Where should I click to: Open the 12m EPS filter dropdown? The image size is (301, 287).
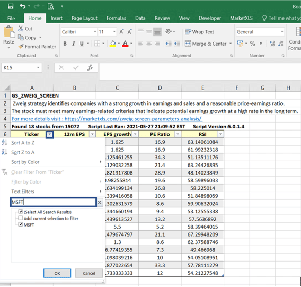[92, 134]
